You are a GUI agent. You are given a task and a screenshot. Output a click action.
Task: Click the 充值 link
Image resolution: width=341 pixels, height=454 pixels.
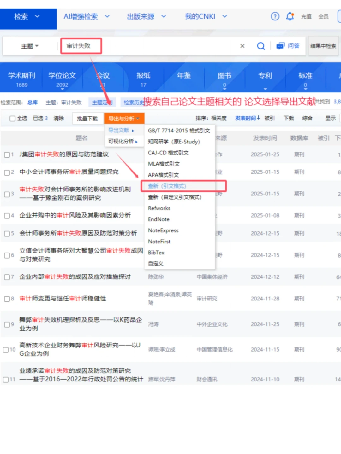[306, 16]
